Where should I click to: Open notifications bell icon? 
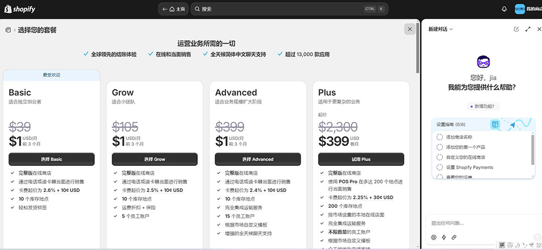505,9
